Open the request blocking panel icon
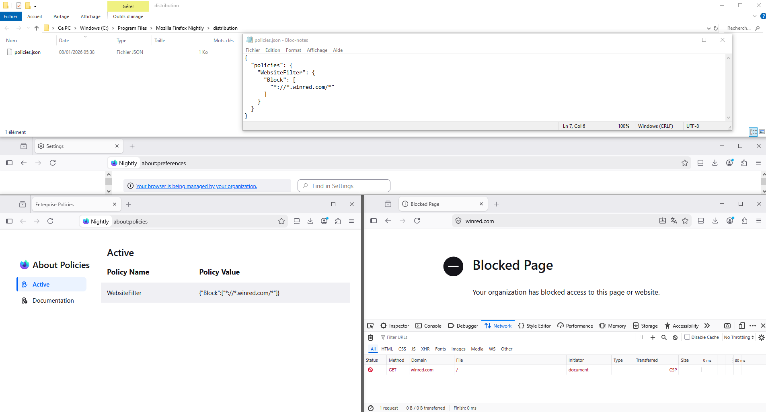The width and height of the screenshot is (766, 412). [675, 338]
